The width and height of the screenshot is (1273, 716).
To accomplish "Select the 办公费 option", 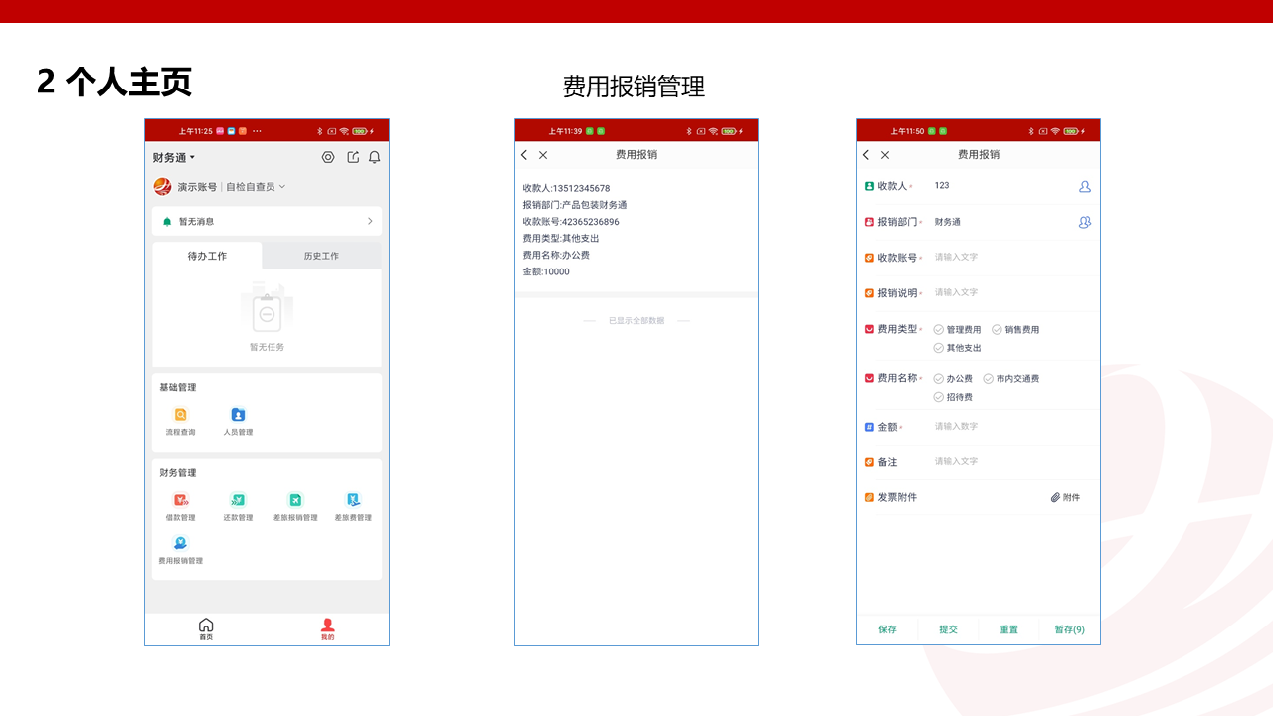I will tap(953, 379).
